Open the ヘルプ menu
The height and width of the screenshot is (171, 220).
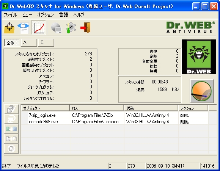[x=79, y=15]
